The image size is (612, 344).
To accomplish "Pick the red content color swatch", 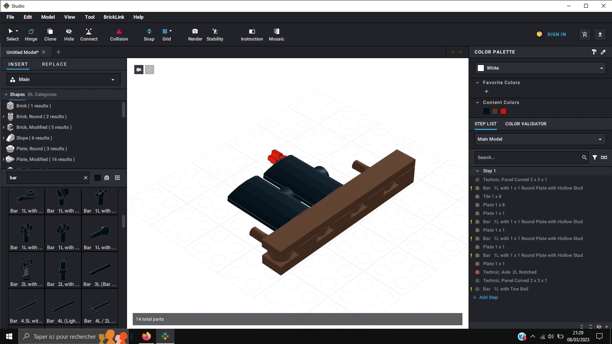I will pyautogui.click(x=503, y=111).
